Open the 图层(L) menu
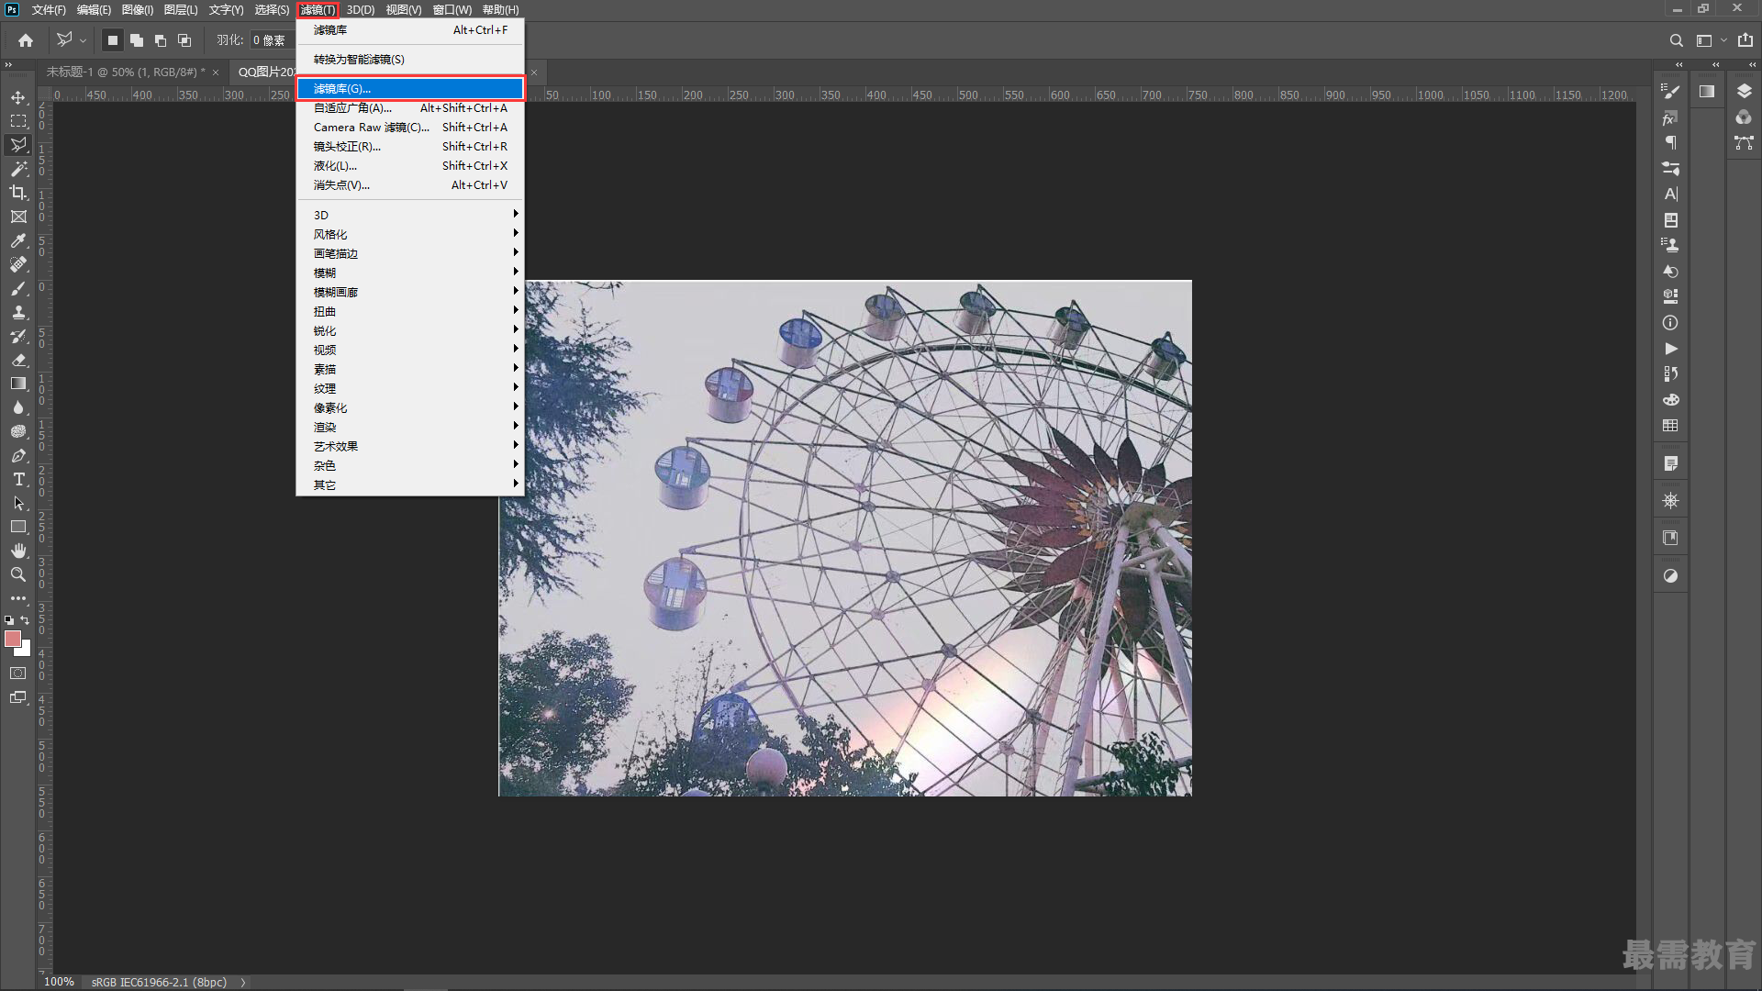This screenshot has height=991, width=1762. point(181,10)
